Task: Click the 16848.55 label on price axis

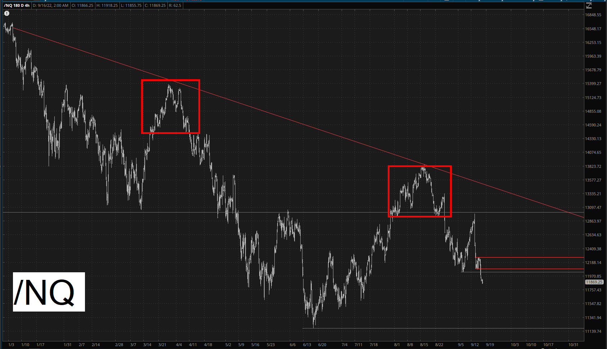Action: click(593, 15)
